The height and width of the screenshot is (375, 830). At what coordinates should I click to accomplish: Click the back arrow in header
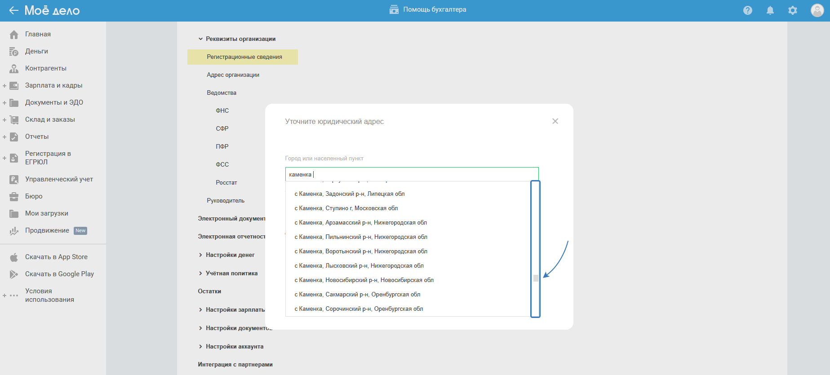pos(13,10)
